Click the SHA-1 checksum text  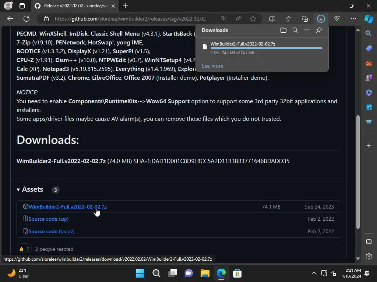pos(211,161)
